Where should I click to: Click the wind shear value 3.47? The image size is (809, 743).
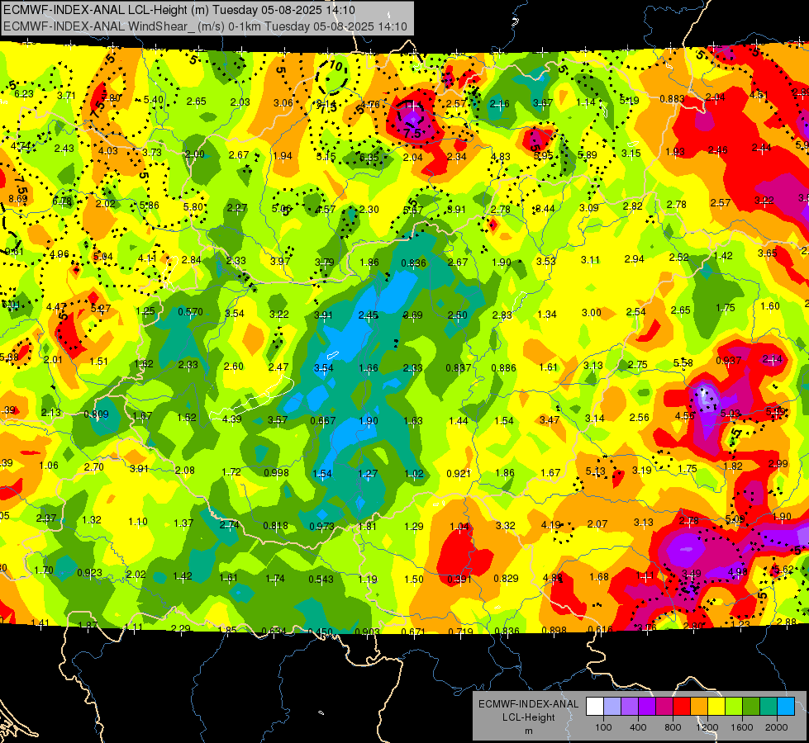click(x=550, y=420)
